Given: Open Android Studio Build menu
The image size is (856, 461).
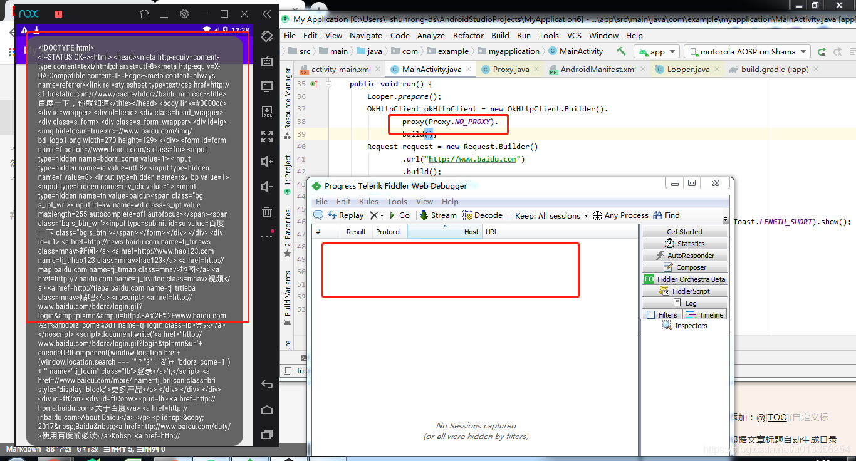Looking at the screenshot, I should (x=500, y=36).
